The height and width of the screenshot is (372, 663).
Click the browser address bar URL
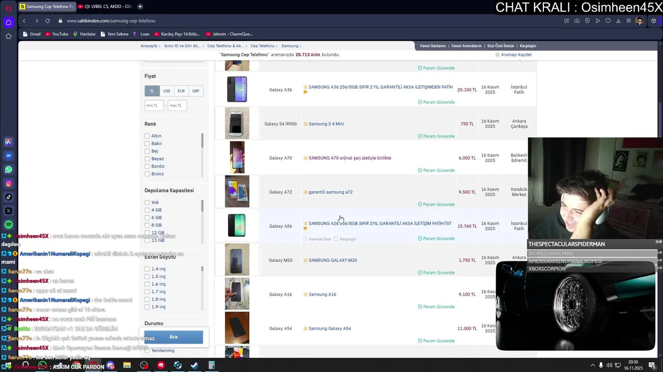coord(111,21)
